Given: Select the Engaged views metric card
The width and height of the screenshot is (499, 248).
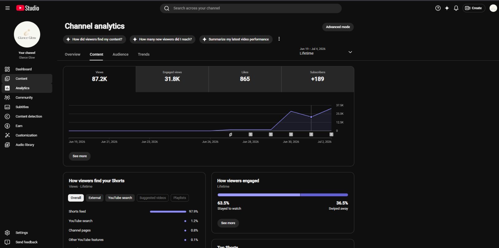Looking at the screenshot, I should (x=172, y=79).
